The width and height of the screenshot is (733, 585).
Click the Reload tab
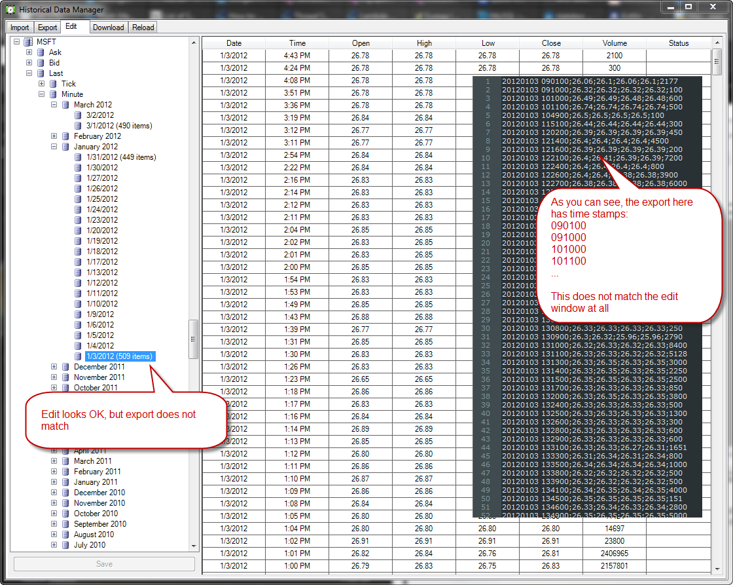[143, 28]
